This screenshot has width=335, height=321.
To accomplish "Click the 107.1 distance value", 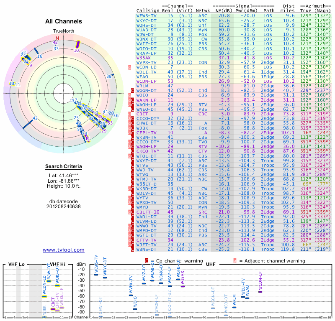I will (288, 132).
